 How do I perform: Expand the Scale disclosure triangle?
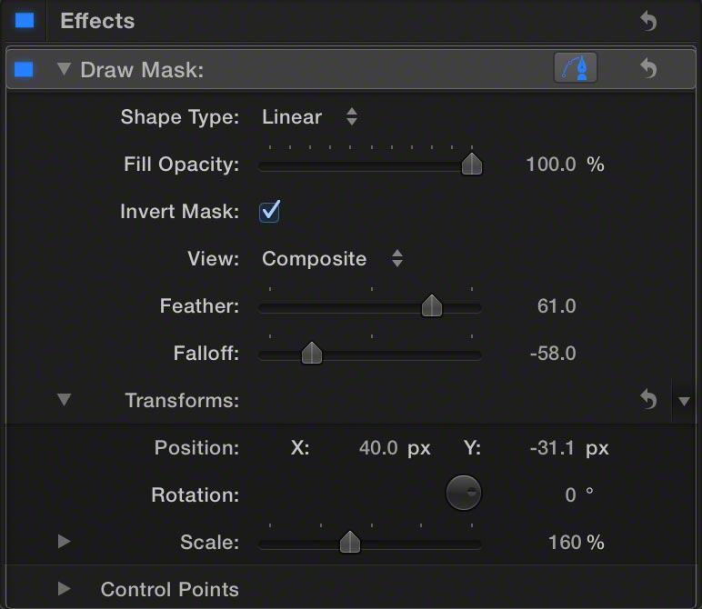pos(64,542)
